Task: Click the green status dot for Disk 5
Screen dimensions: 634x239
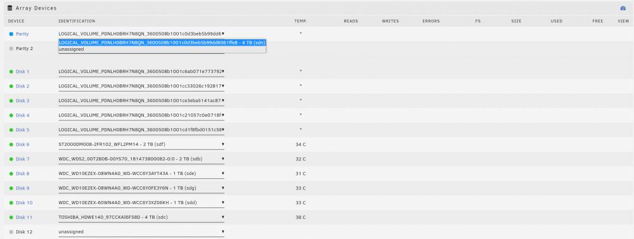Action: tap(11, 130)
